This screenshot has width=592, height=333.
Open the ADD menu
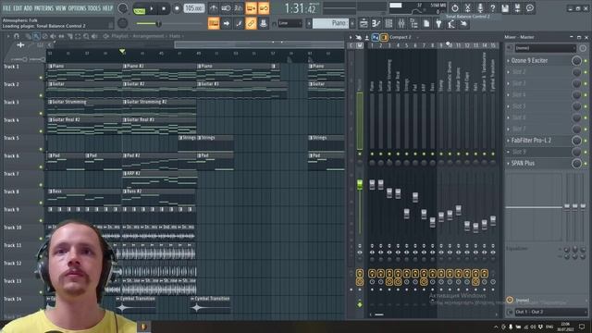tap(29, 8)
